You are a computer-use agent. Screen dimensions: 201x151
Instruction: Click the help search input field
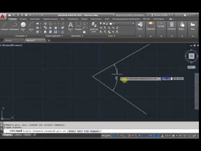click(x=130, y=15)
